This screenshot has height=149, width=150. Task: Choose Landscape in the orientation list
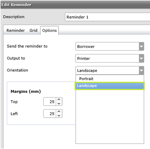(110, 86)
